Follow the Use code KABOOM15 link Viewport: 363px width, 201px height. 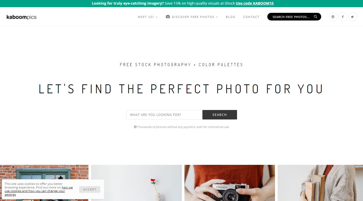point(255,3)
